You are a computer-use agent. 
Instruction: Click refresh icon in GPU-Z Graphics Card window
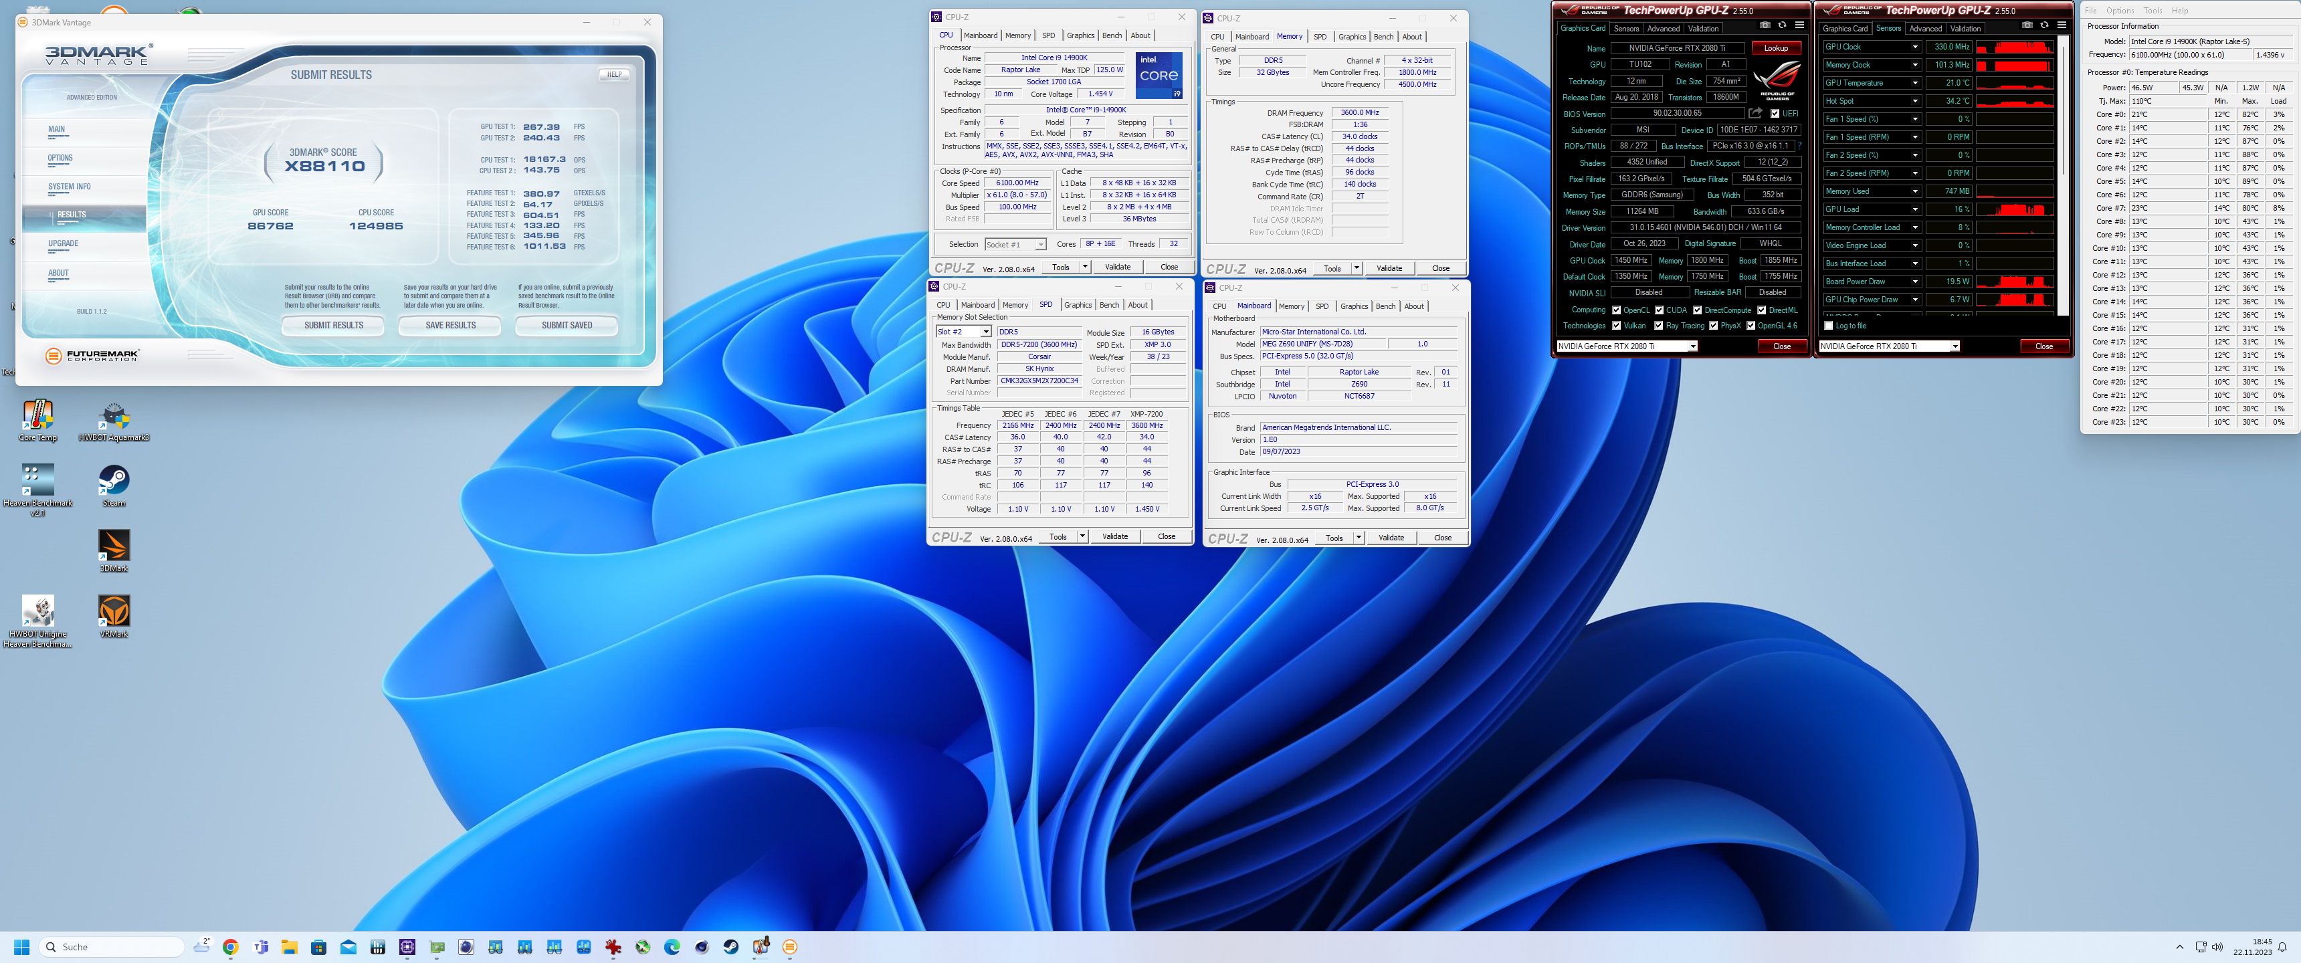1782,25
